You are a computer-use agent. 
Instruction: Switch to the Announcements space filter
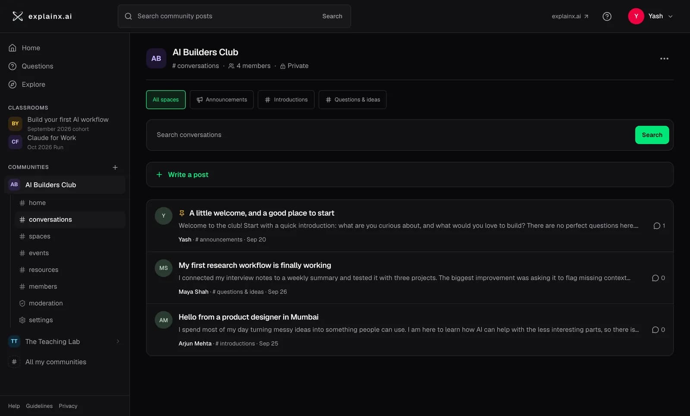(x=222, y=100)
